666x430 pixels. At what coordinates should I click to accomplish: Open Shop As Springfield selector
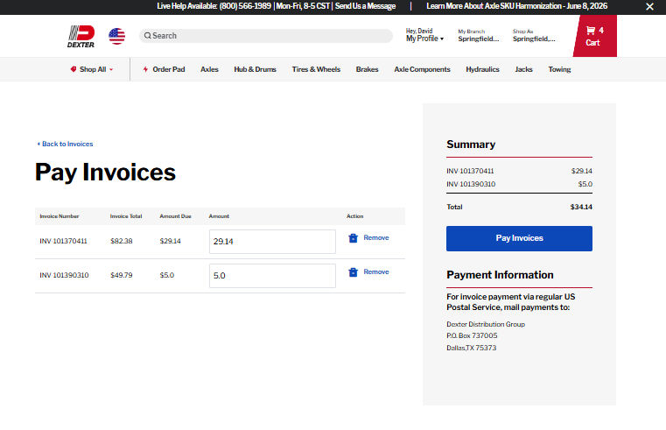pos(534,36)
